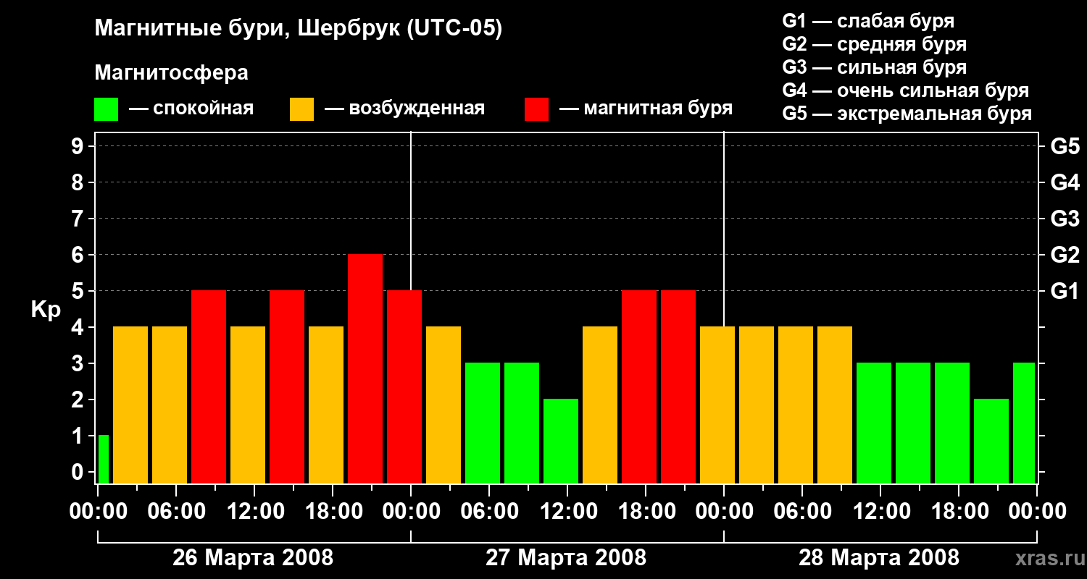Click the 'Магнитные бури, Шербрук (UTC-05)' chart title

298,29
